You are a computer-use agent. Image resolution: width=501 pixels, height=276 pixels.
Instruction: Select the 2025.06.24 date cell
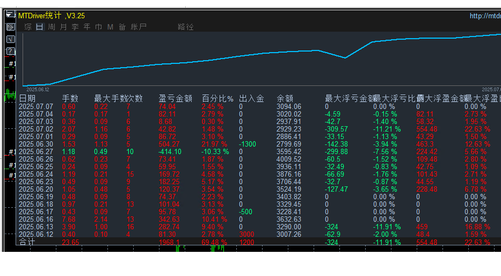coord(36,174)
